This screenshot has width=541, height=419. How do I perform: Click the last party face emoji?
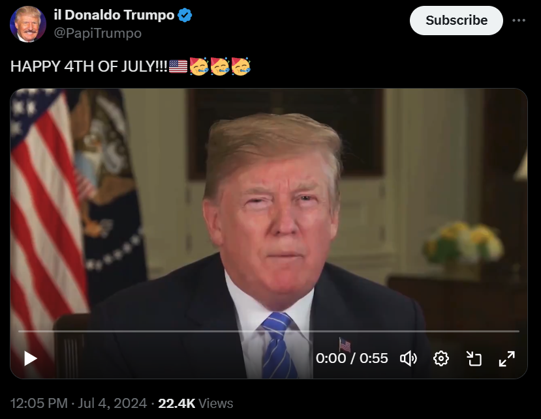click(x=241, y=66)
